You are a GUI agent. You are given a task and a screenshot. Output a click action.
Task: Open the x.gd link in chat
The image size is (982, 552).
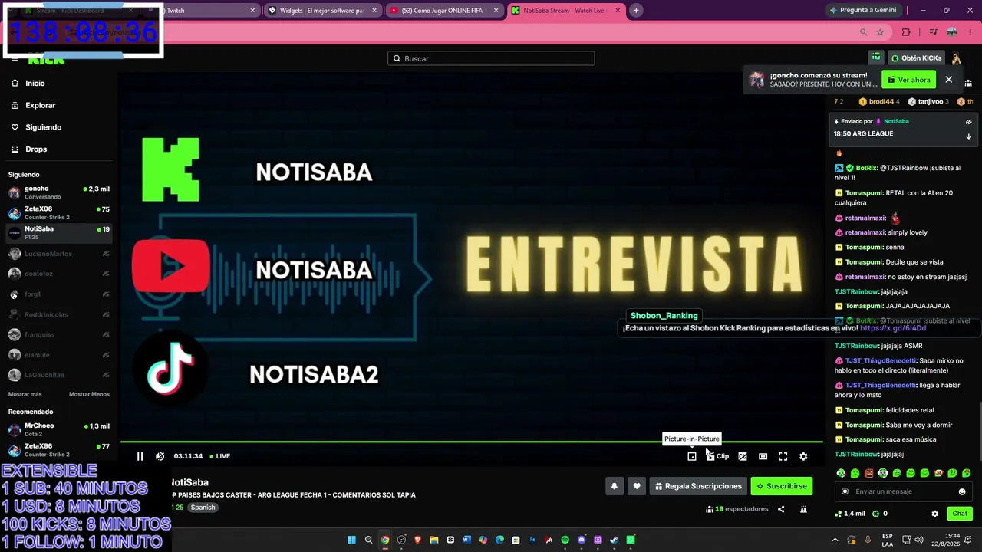pos(893,328)
